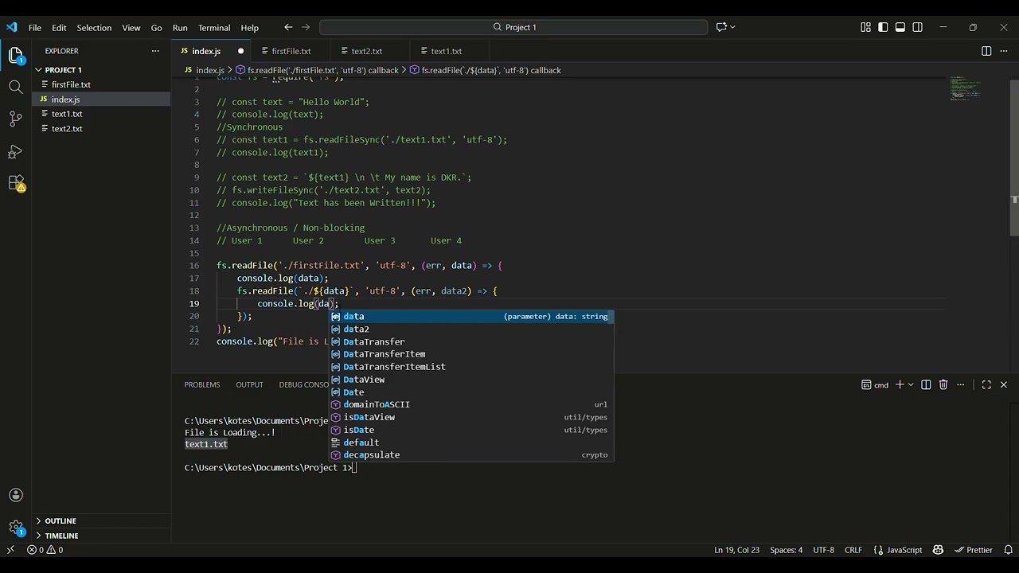Open the File menu
This screenshot has height=573, width=1019.
coord(35,27)
